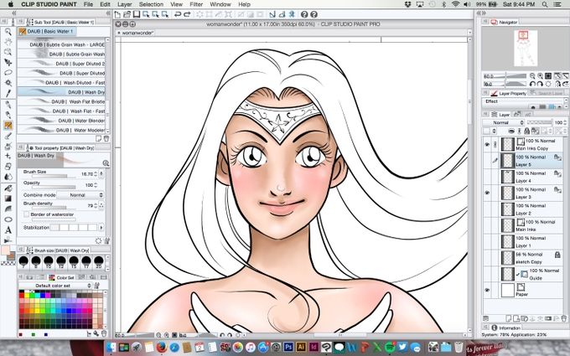Open Combine mode Normal dropdown

pos(80,195)
